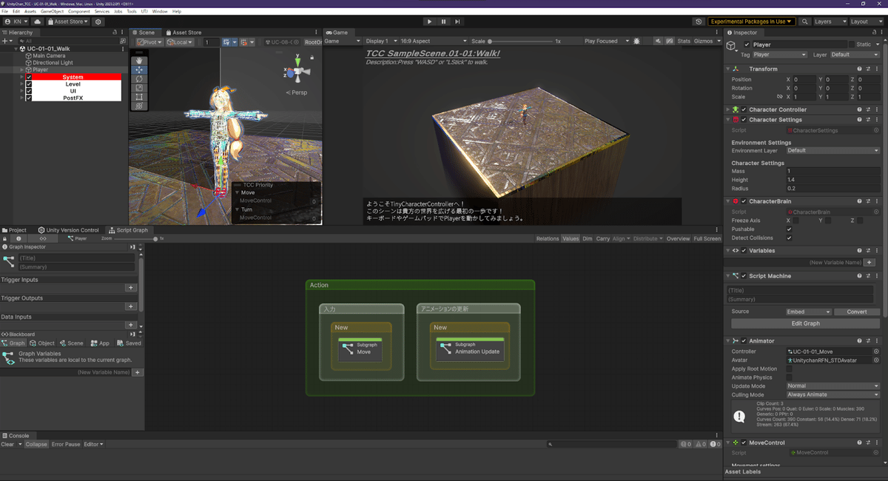Toggle the System object checkbox in Hierarchy
Image resolution: width=888 pixels, height=481 pixels.
point(29,77)
